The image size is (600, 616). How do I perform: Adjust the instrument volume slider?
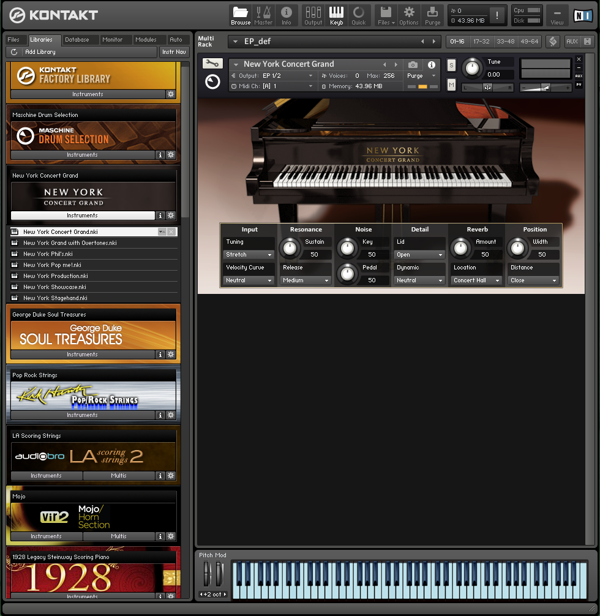(546, 88)
